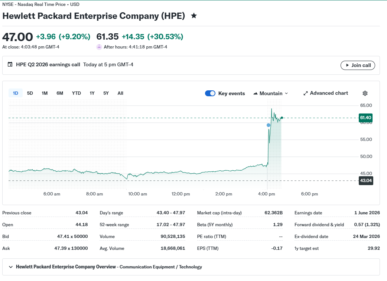Select the 1M time range
This screenshot has height=281, width=387.
coord(45,93)
